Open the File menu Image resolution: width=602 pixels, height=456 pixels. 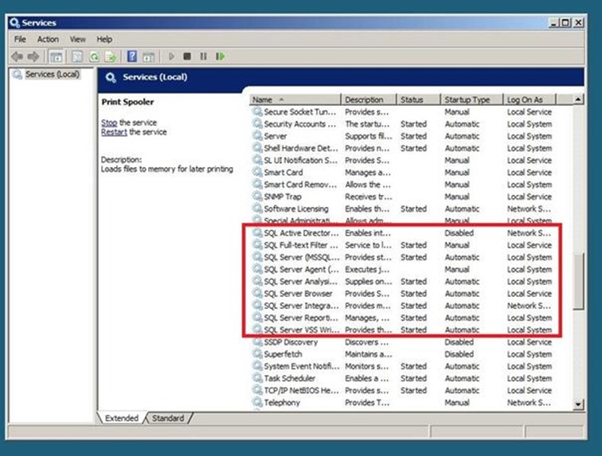click(20, 39)
